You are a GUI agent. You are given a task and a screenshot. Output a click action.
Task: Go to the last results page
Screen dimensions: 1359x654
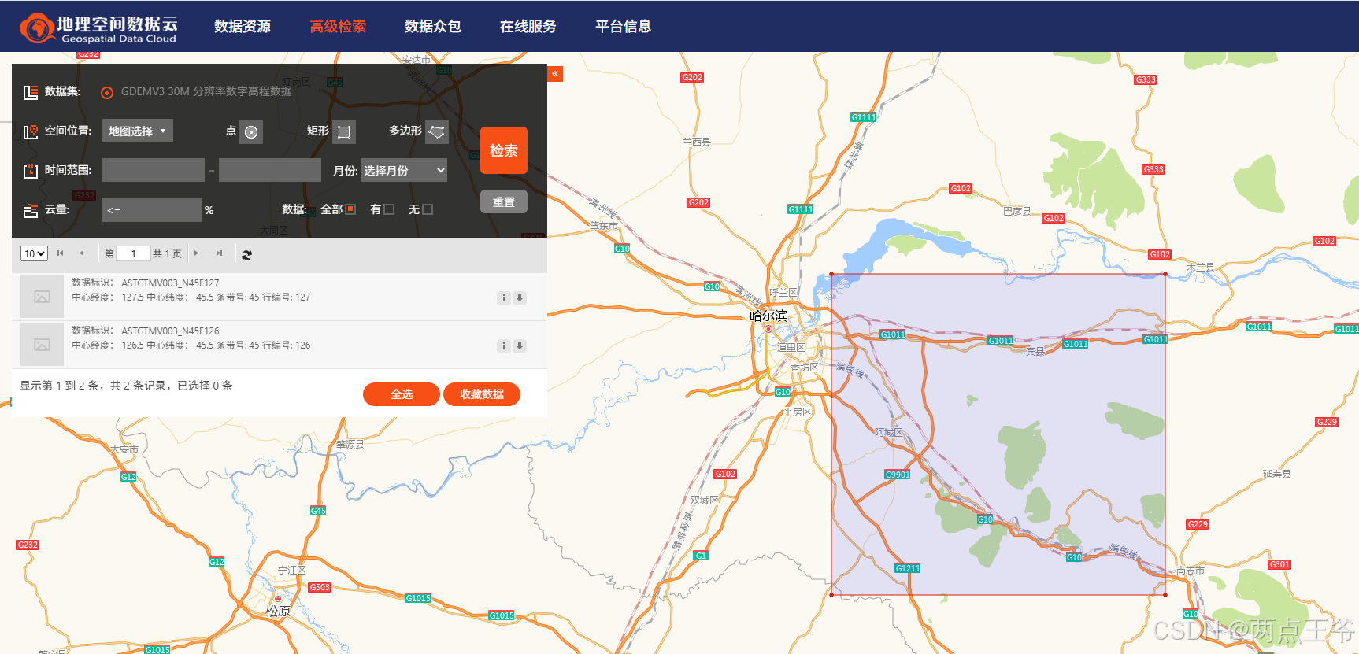point(219,253)
